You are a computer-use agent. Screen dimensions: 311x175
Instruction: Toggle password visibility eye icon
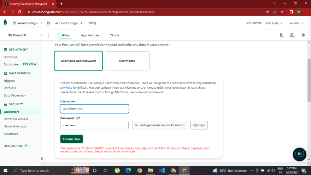(x=78, y=118)
